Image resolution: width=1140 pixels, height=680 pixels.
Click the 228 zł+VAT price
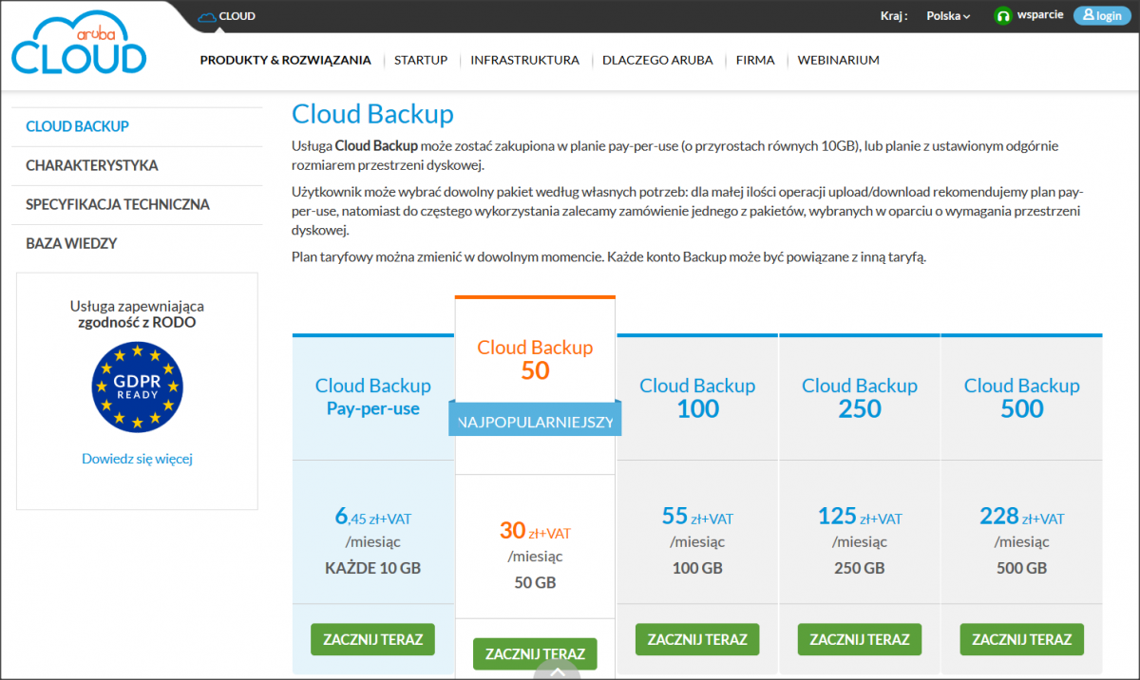[1022, 517]
